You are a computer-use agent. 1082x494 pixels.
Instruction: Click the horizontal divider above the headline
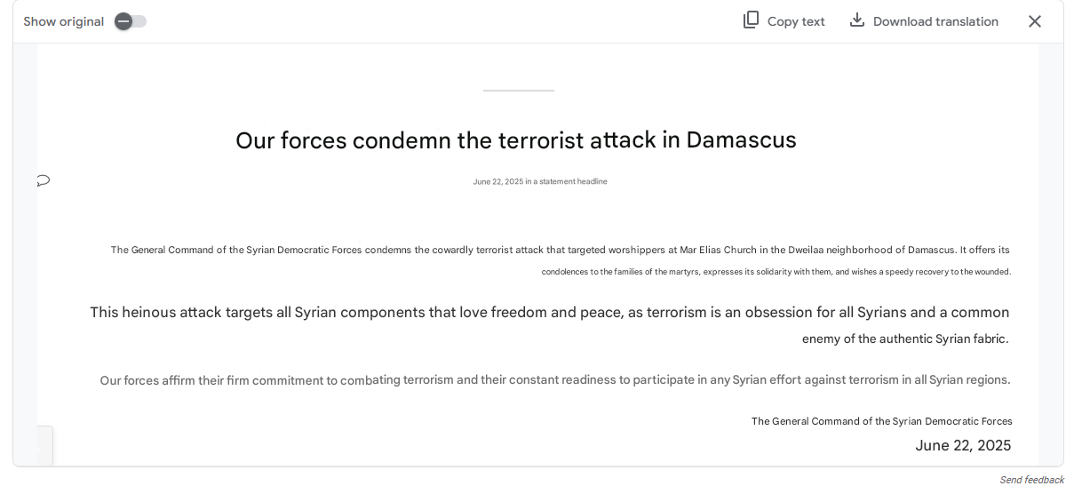(519, 91)
